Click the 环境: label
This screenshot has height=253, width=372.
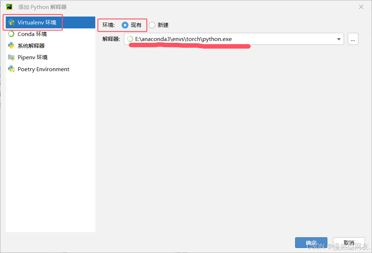[109, 25]
